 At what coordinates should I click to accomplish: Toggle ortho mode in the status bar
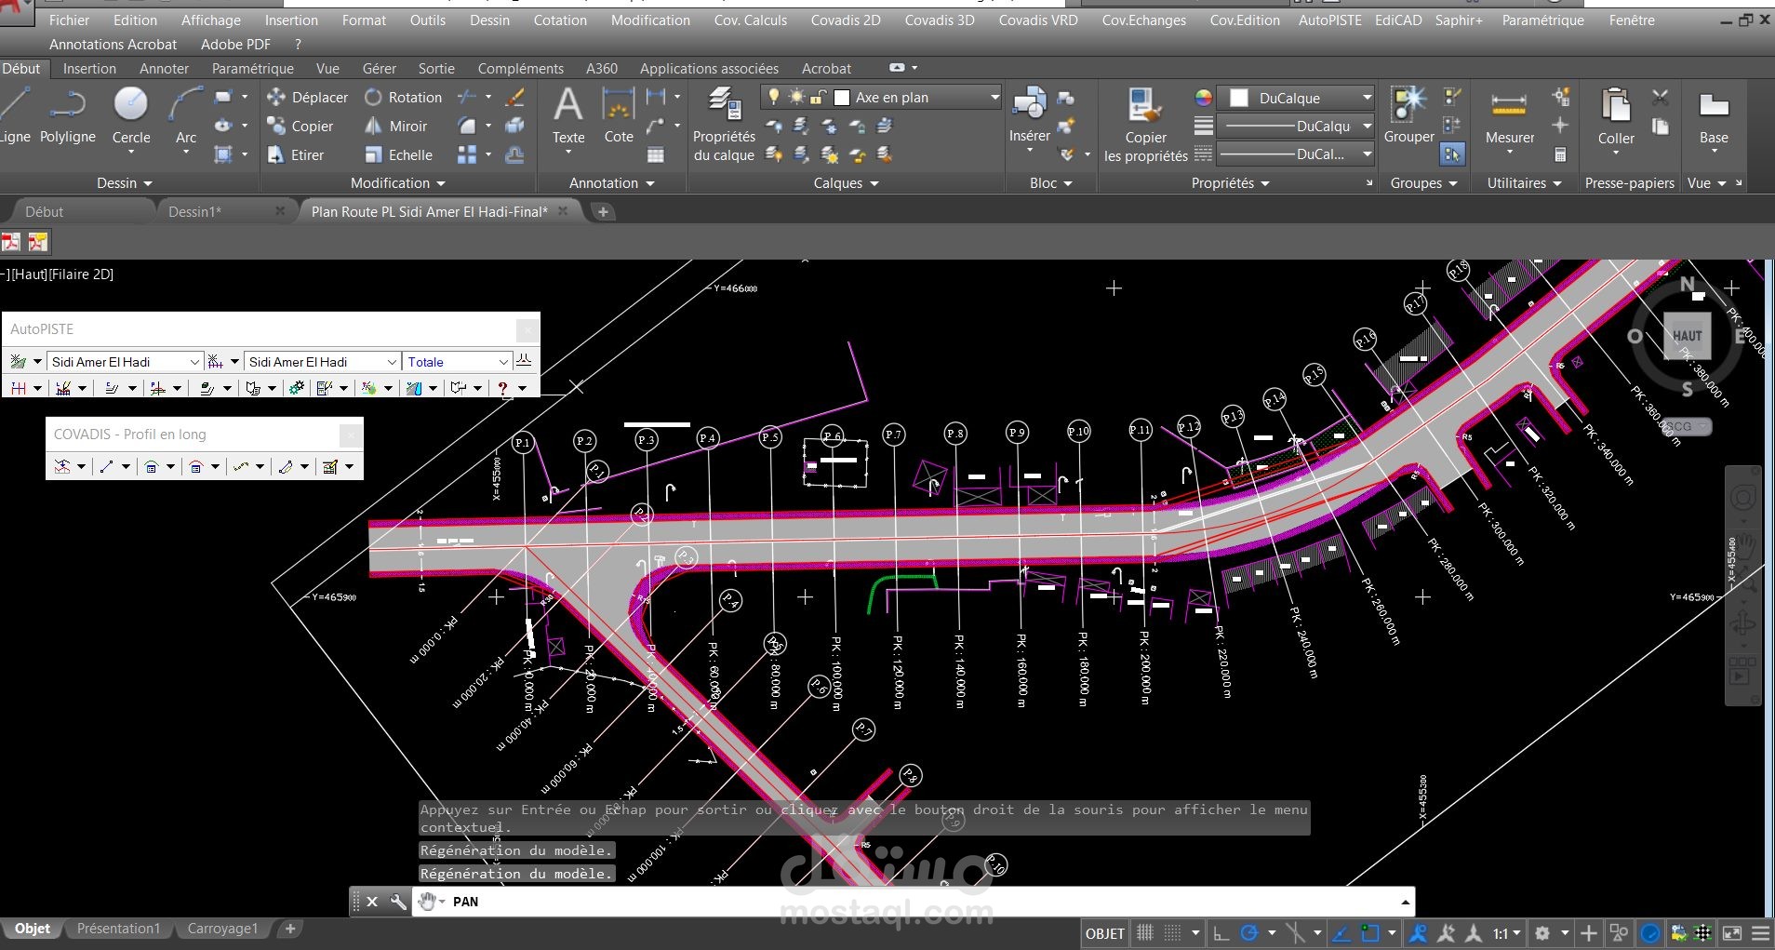coord(1221,932)
